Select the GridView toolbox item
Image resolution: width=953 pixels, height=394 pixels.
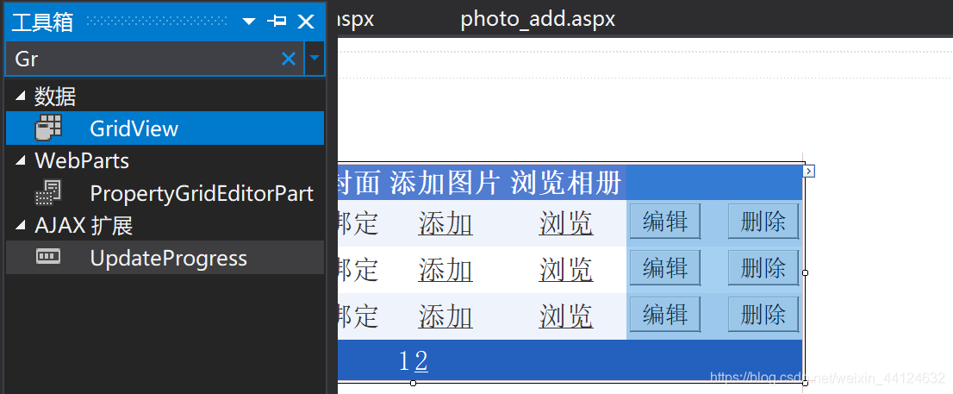point(165,128)
